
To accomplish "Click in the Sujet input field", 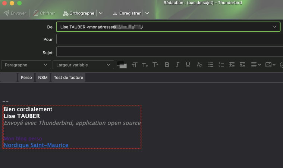I will pos(168,52).
